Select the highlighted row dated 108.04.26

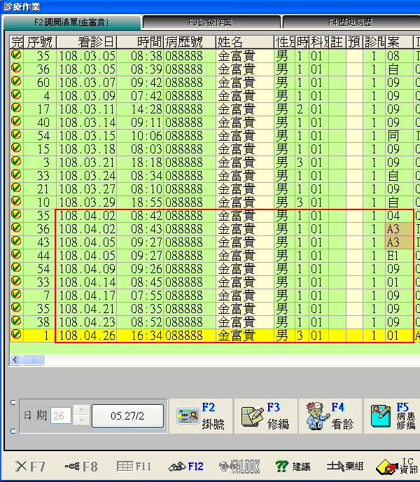[x=210, y=336]
